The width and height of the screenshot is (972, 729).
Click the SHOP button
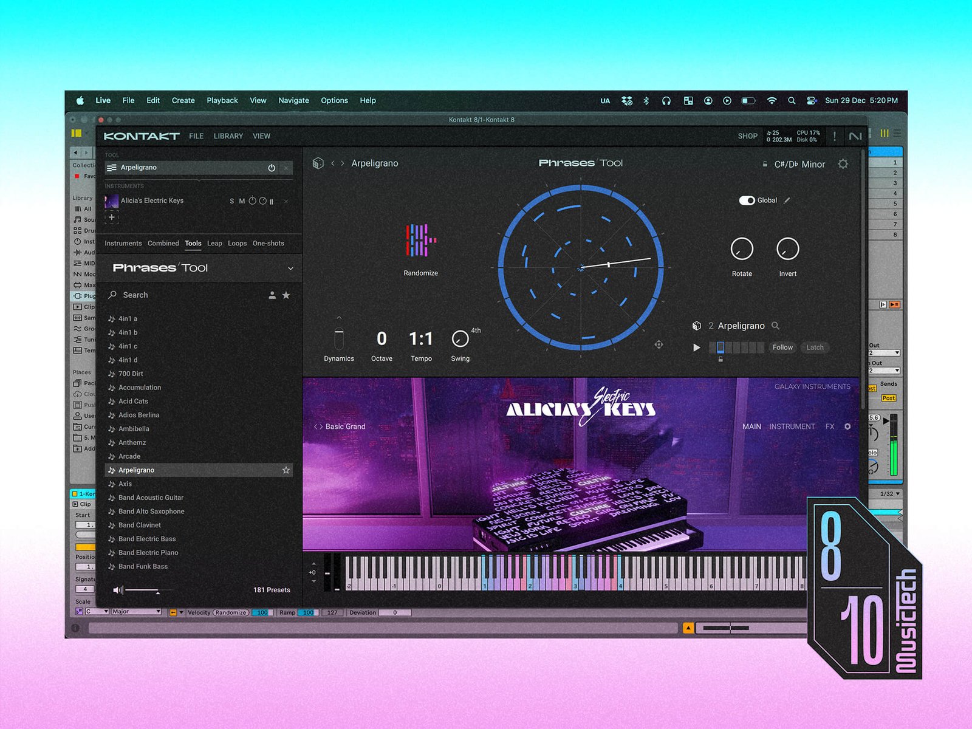(x=747, y=136)
